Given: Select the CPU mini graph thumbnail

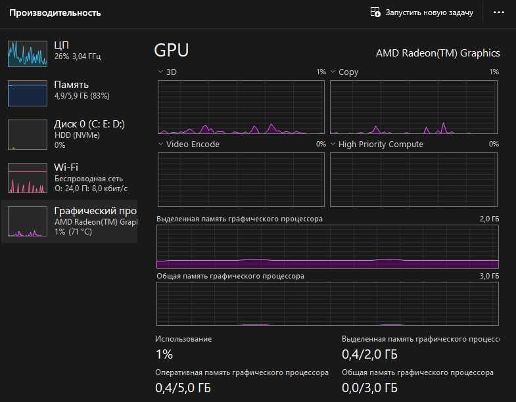Looking at the screenshot, I should pos(28,53).
